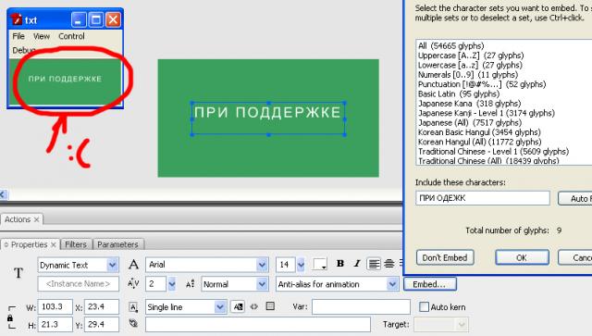The image size is (592, 336).
Task: Toggle italic text formatting
Action: pos(356,264)
